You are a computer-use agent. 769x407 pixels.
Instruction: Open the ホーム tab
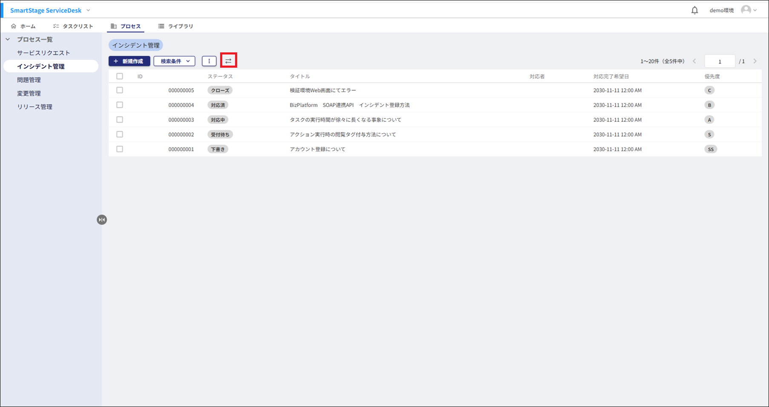23,26
